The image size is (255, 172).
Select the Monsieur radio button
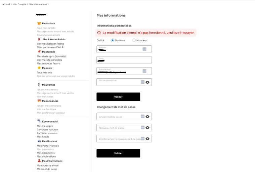[x=134, y=40]
